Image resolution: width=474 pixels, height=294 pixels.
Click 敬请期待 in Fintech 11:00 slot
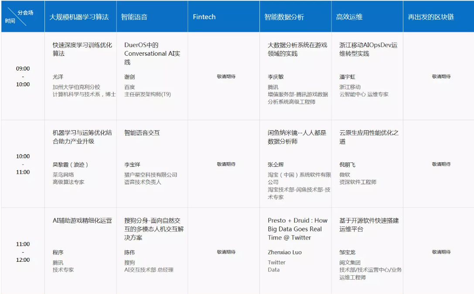[x=226, y=252]
